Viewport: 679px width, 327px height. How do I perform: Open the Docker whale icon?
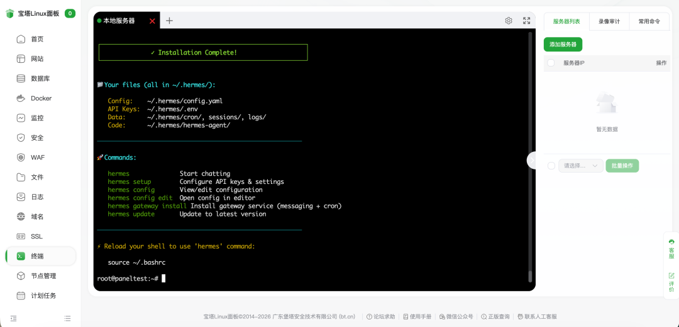(x=21, y=98)
